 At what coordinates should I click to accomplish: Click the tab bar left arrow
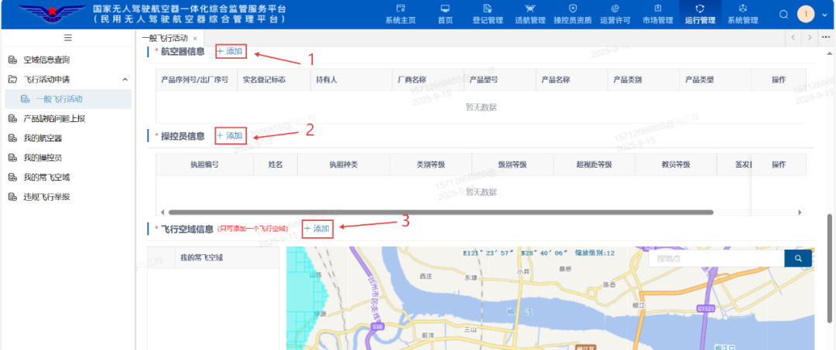point(793,38)
